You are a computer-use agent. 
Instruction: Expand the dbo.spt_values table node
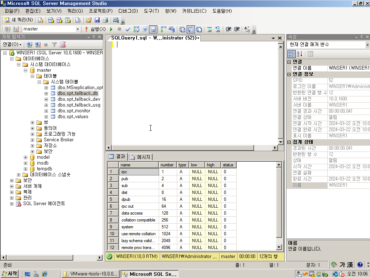[x=46, y=117]
